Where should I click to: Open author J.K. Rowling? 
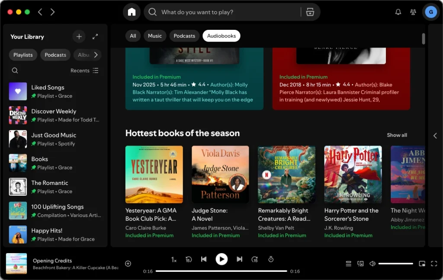pos(338,228)
